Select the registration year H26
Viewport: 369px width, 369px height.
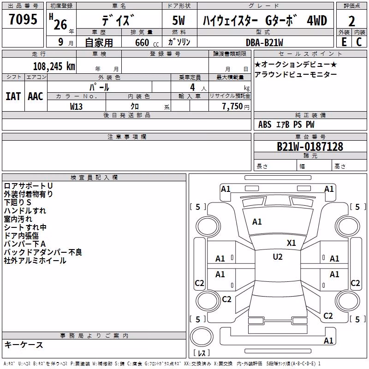tap(59, 22)
